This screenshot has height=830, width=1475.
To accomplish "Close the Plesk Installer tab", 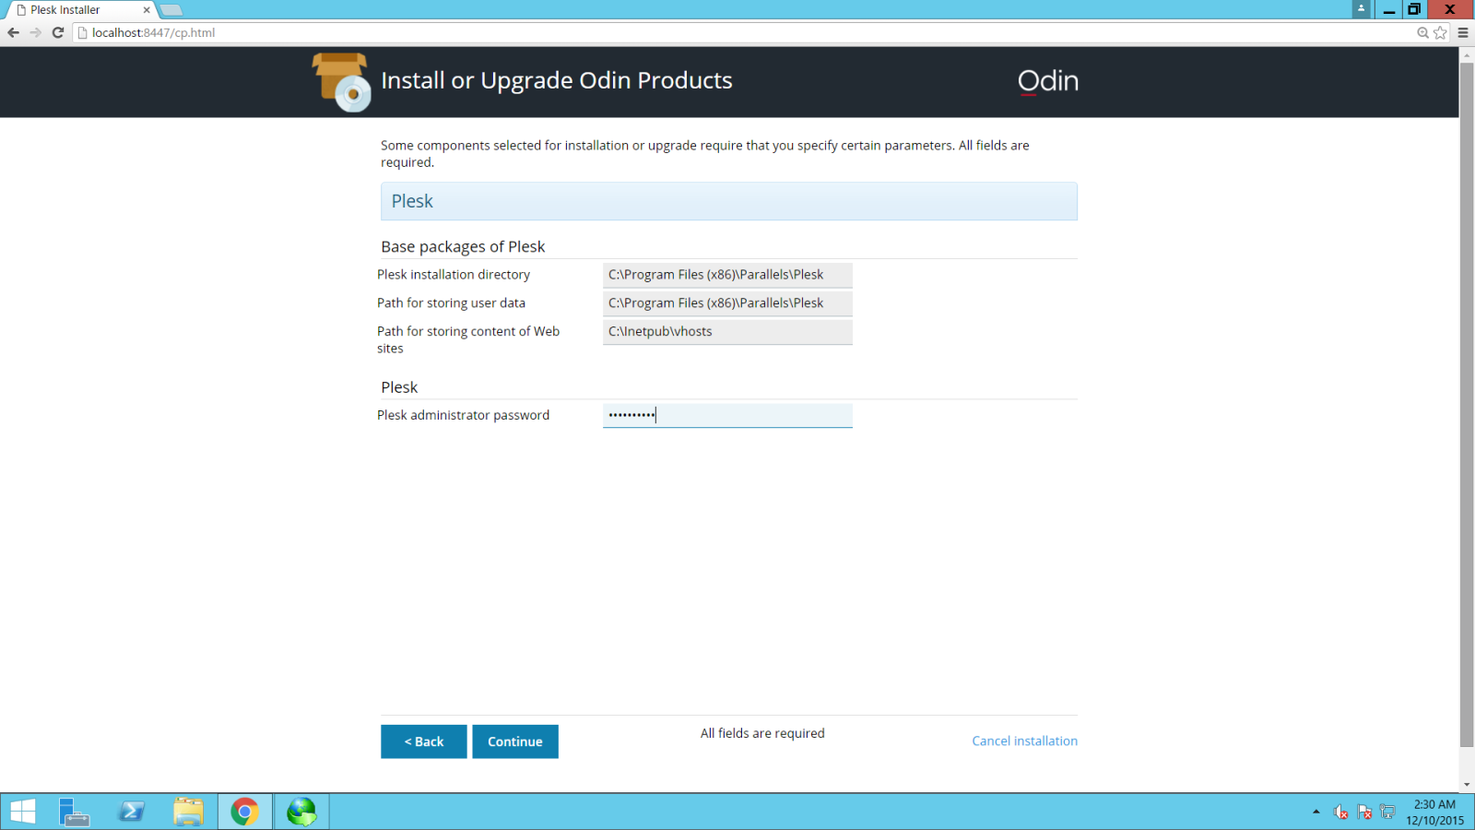I will click(146, 10).
